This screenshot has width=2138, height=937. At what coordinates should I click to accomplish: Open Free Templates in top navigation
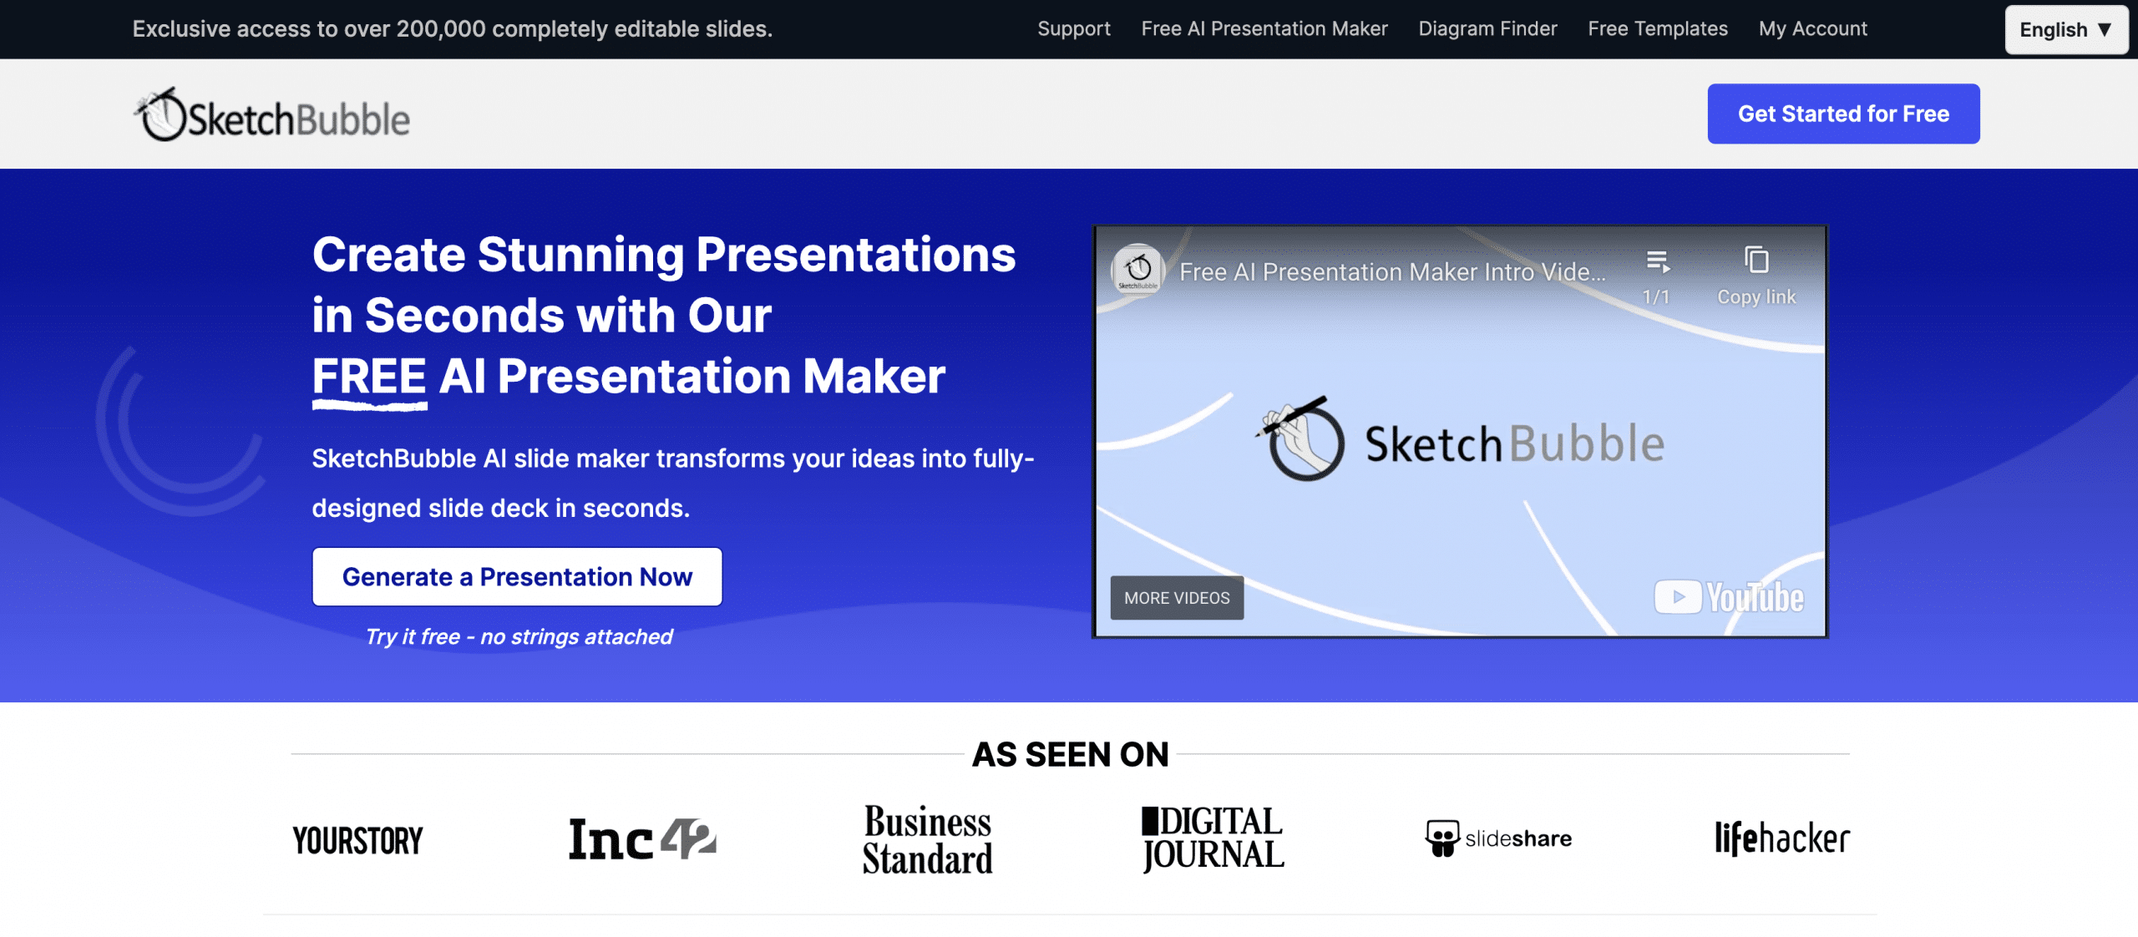[1658, 28]
